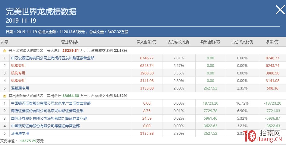Click 深股通专用 in the sell top-5 list
The width and height of the screenshot is (286, 145).
20,133
